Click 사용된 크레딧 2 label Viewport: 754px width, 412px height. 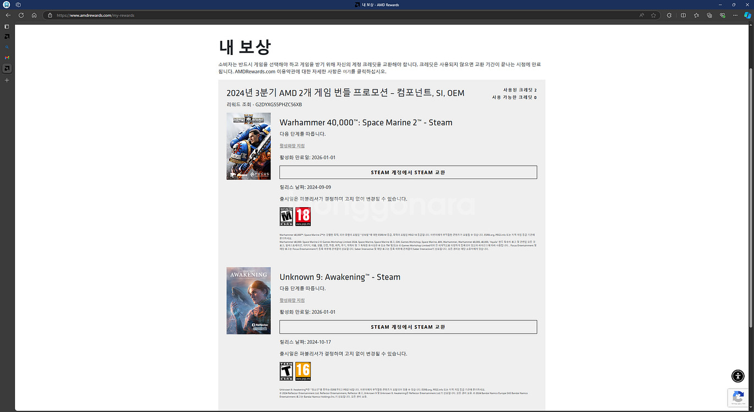point(520,90)
